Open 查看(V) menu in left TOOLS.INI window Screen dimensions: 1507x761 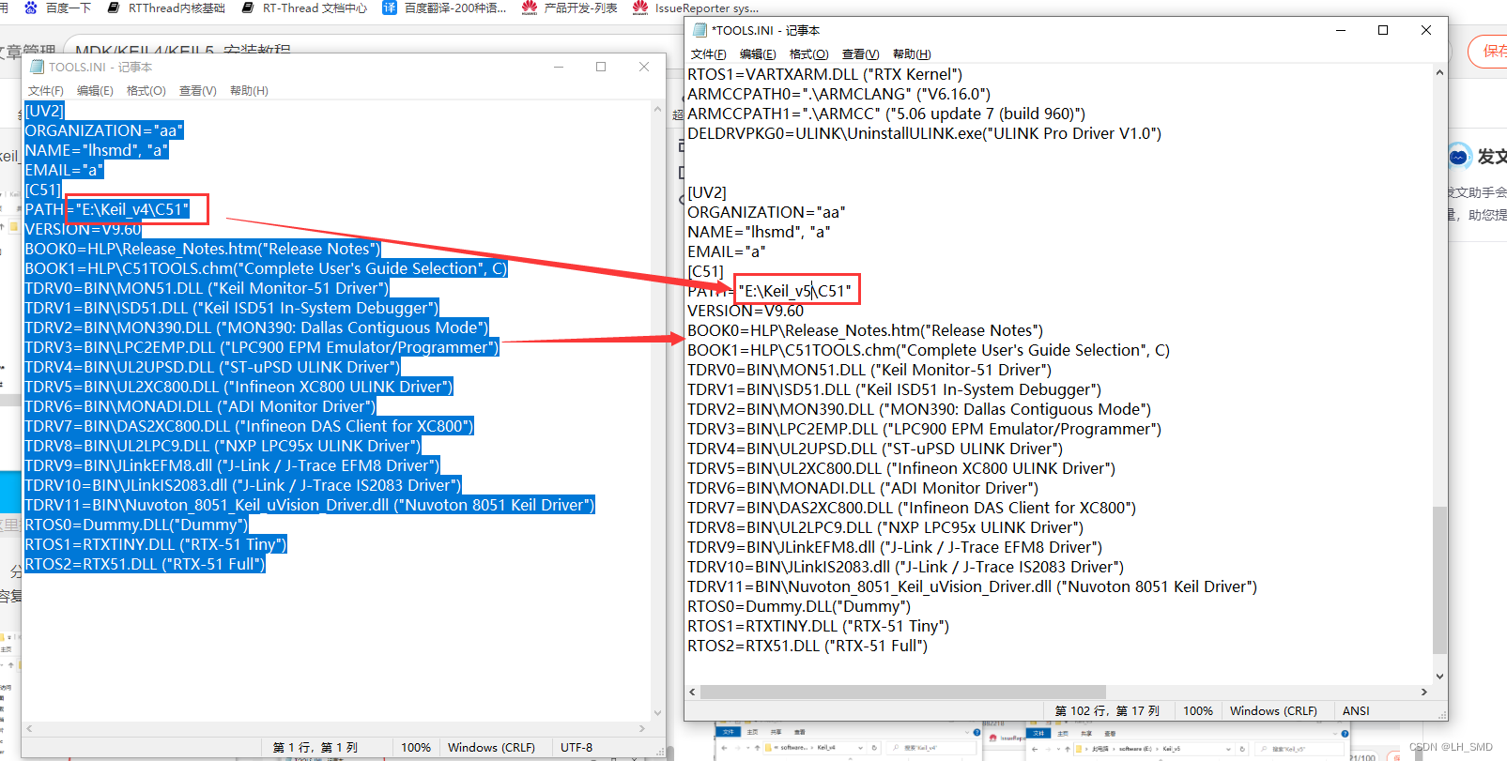(198, 91)
